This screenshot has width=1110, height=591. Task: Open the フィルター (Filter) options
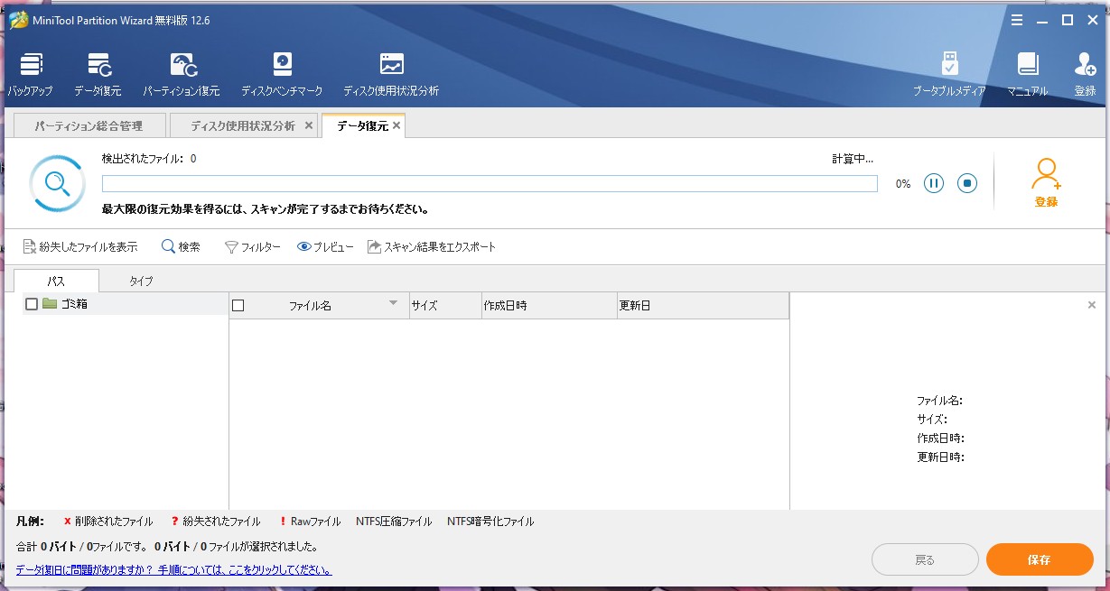click(253, 246)
